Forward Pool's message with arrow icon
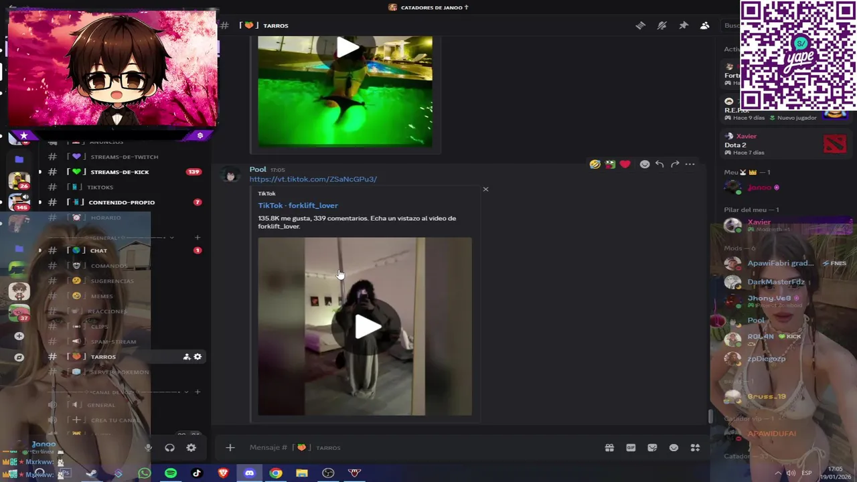Screen dimensions: 857x482 point(675,164)
